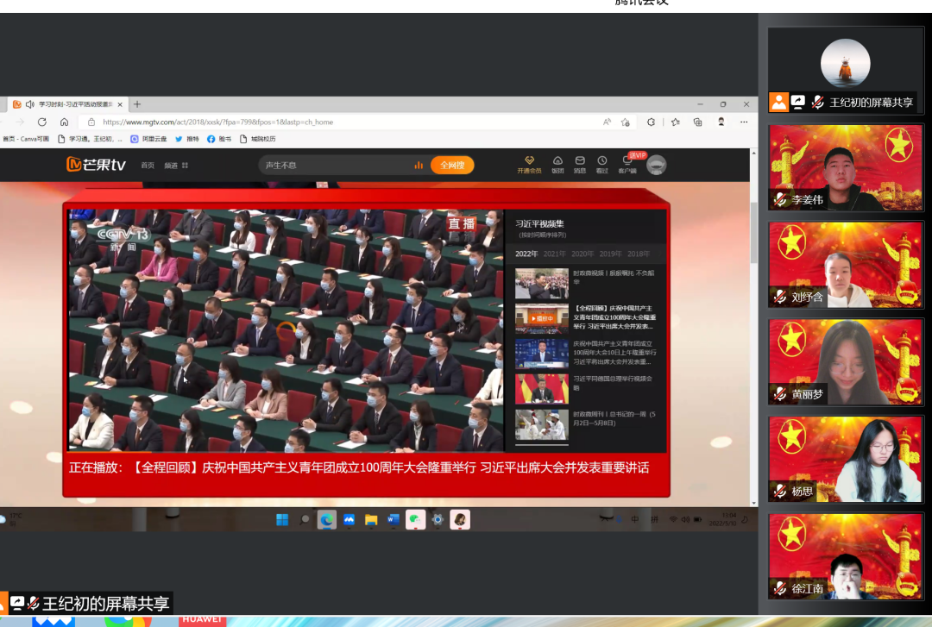This screenshot has width=932, height=627.
Task: Open Windows Start menu on taskbar
Action: [282, 519]
